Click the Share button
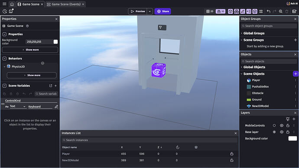Image resolution: width=299 pixels, height=168 pixels. tap(162, 11)
